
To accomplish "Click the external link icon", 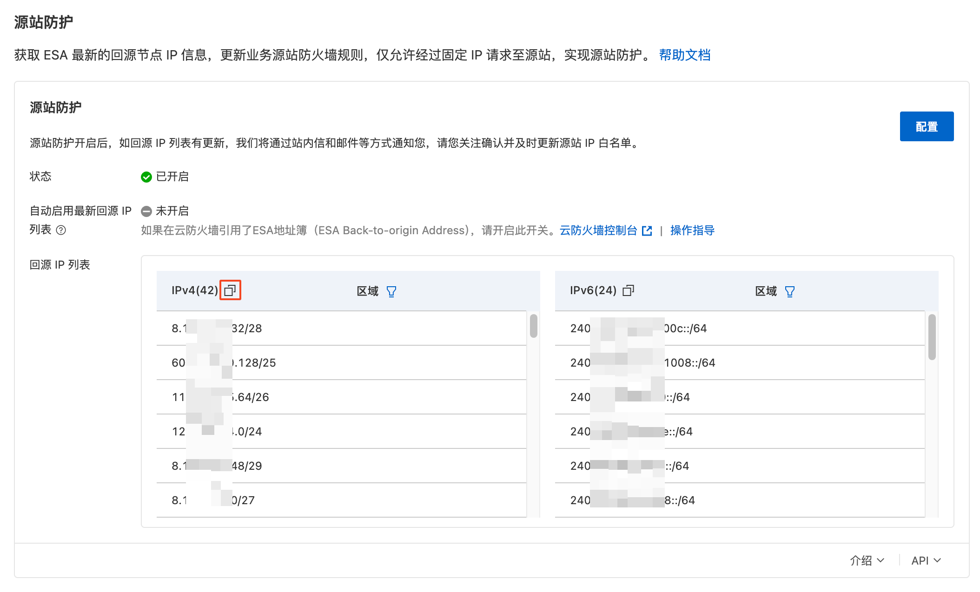I will click(x=647, y=230).
